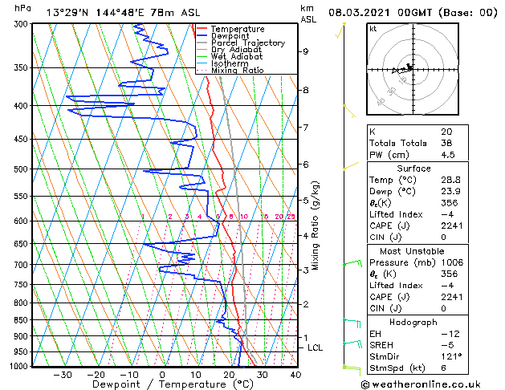This screenshot has height=390, width=505.
Task: Click the 'Totals Totals' label
Action: pos(398,143)
